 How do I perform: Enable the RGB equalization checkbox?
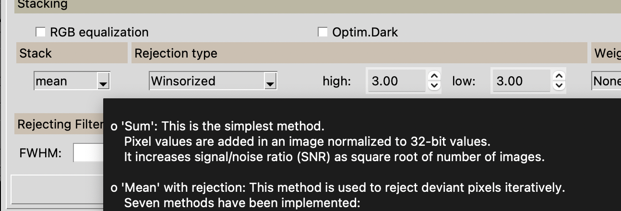[40, 32]
